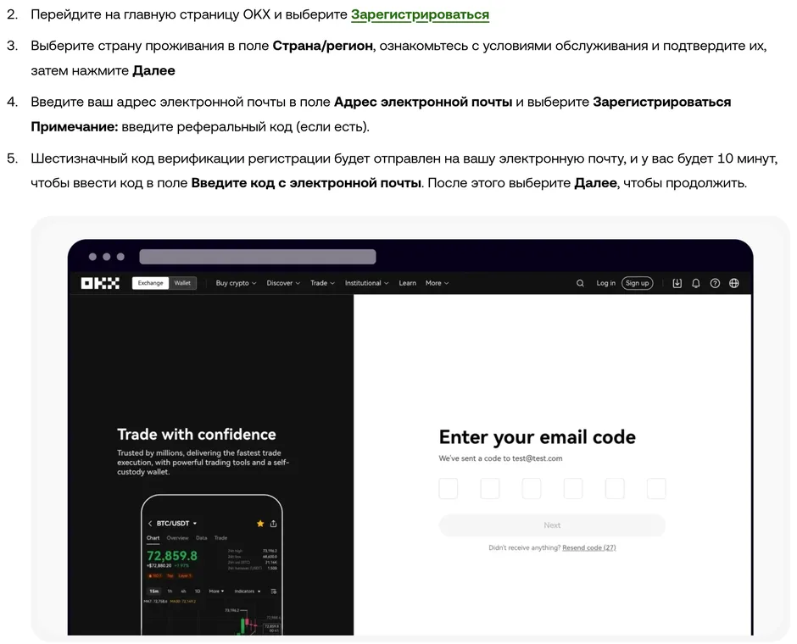The height and width of the screenshot is (644, 797).
Task: Open the Learn menu item
Action: coord(407,283)
